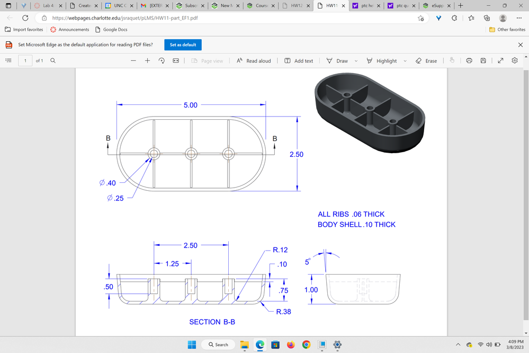The height and width of the screenshot is (353, 529).
Task: Close the HW11 tab
Action: [x=344, y=6]
